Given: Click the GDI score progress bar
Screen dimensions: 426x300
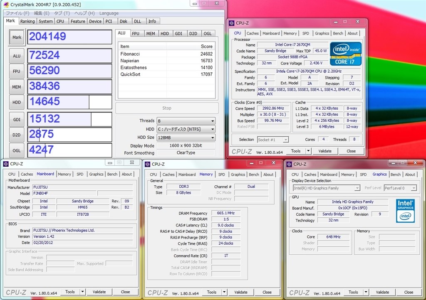Looking at the screenshot, I should [x=70, y=119].
